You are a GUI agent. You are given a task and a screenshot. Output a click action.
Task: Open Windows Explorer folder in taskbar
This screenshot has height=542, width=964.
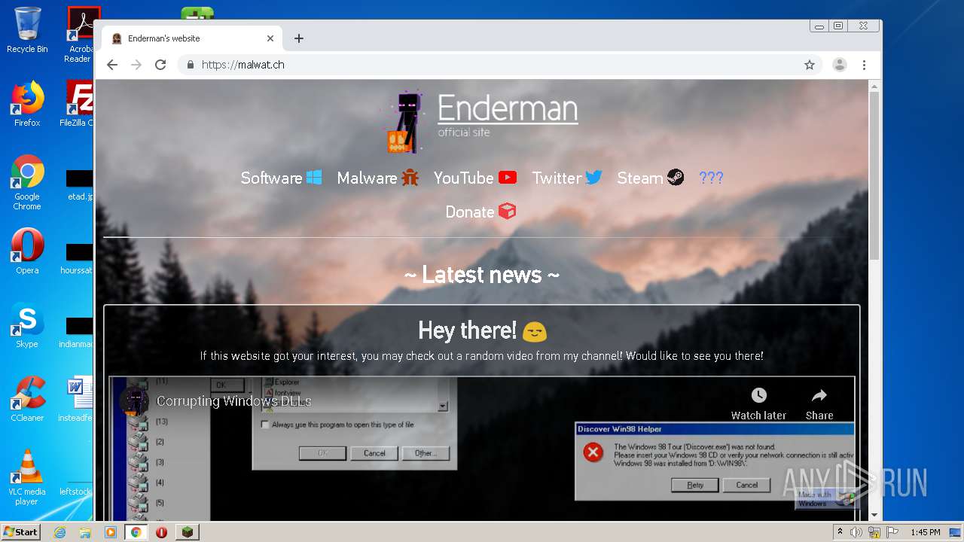85,532
